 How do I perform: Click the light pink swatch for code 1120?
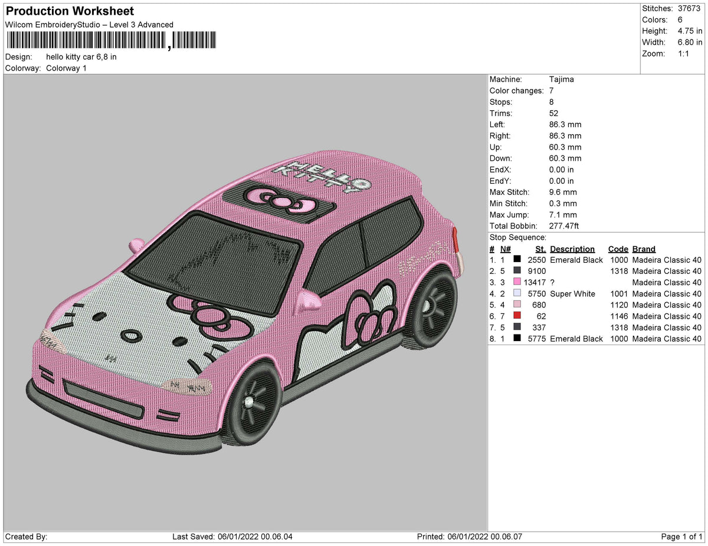click(x=517, y=305)
